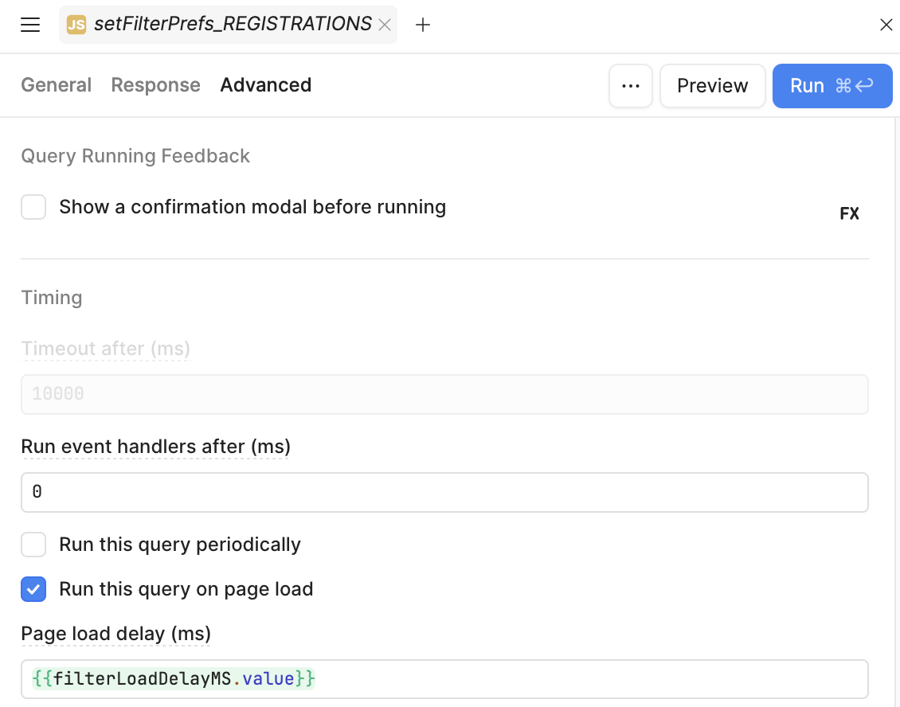Screen dimensions: 900x707
Task: Add a new query with plus icon
Action: (422, 25)
